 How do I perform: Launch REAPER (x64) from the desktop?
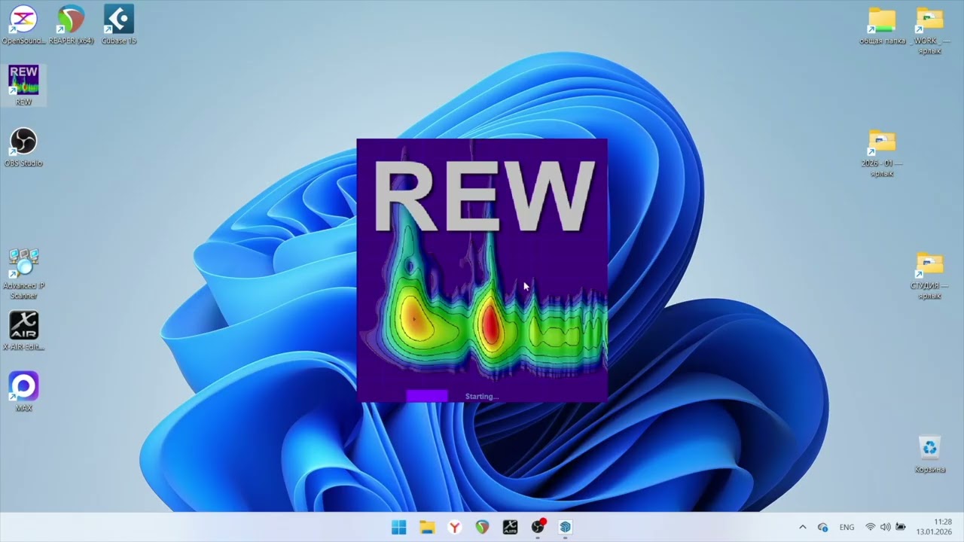click(x=72, y=24)
